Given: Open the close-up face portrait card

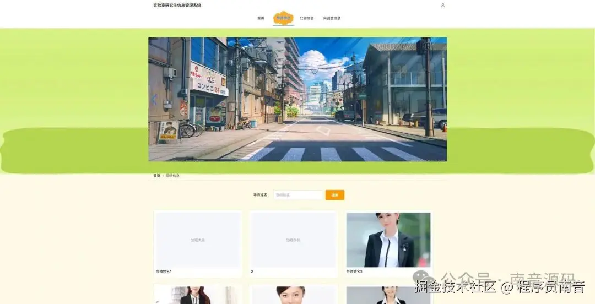Looking at the screenshot, I should pos(294,295).
